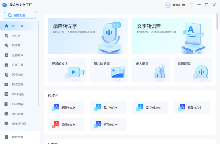The image size is (220, 144).
Task: Open the 音频翻译 feature card
Action: [193, 70]
